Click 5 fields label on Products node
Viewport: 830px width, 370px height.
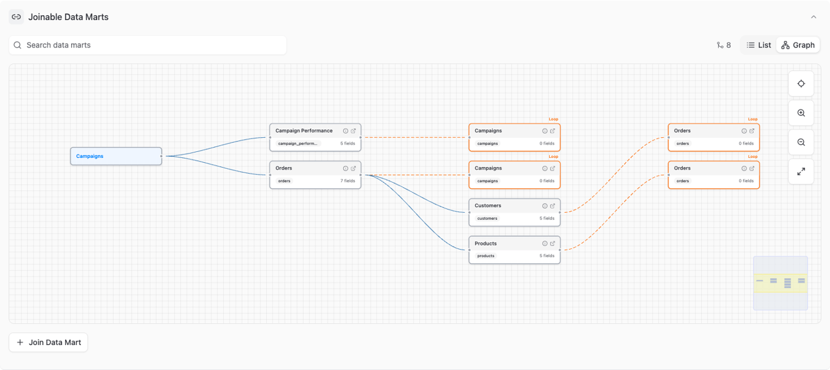point(547,256)
